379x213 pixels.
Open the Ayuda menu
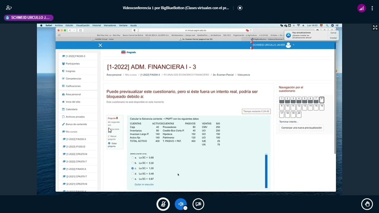133,25
